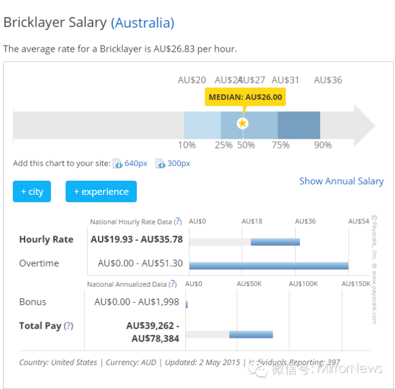Image resolution: width=395 pixels, height=389 pixels.
Task: Open help (?) next to National Annualized Data
Action: 173,284
